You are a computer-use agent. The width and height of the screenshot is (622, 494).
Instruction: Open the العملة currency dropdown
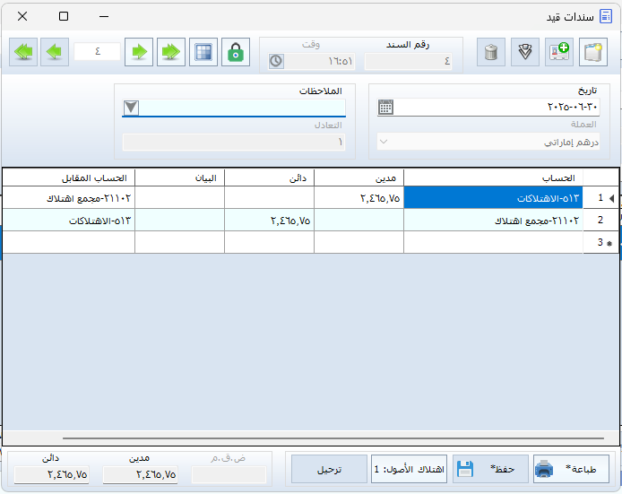pos(383,142)
